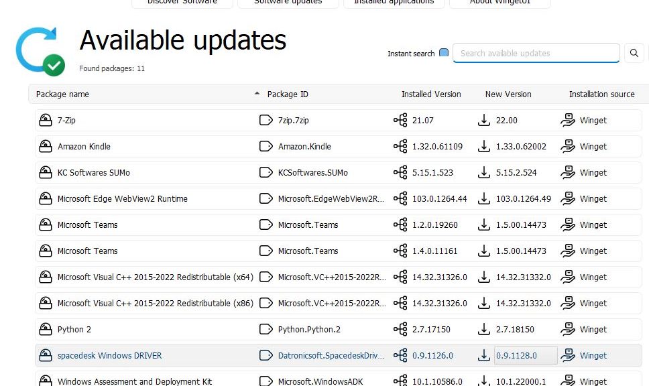This screenshot has height=386, width=649.
Task: Click the Winget source icon in Amazon Kindle row
Action: [568, 146]
